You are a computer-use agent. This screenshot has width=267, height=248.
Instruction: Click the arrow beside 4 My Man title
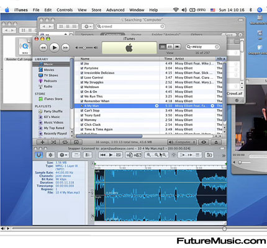157,106
